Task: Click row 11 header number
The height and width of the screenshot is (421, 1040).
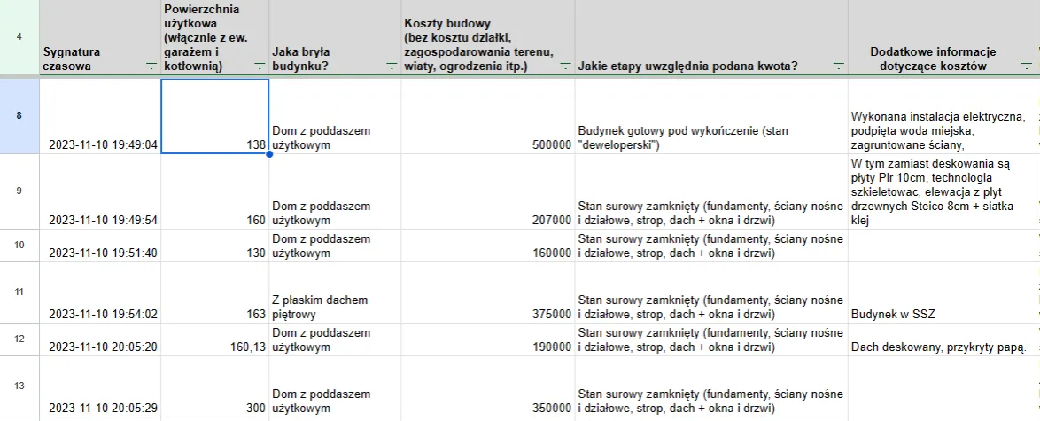Action: [x=19, y=291]
